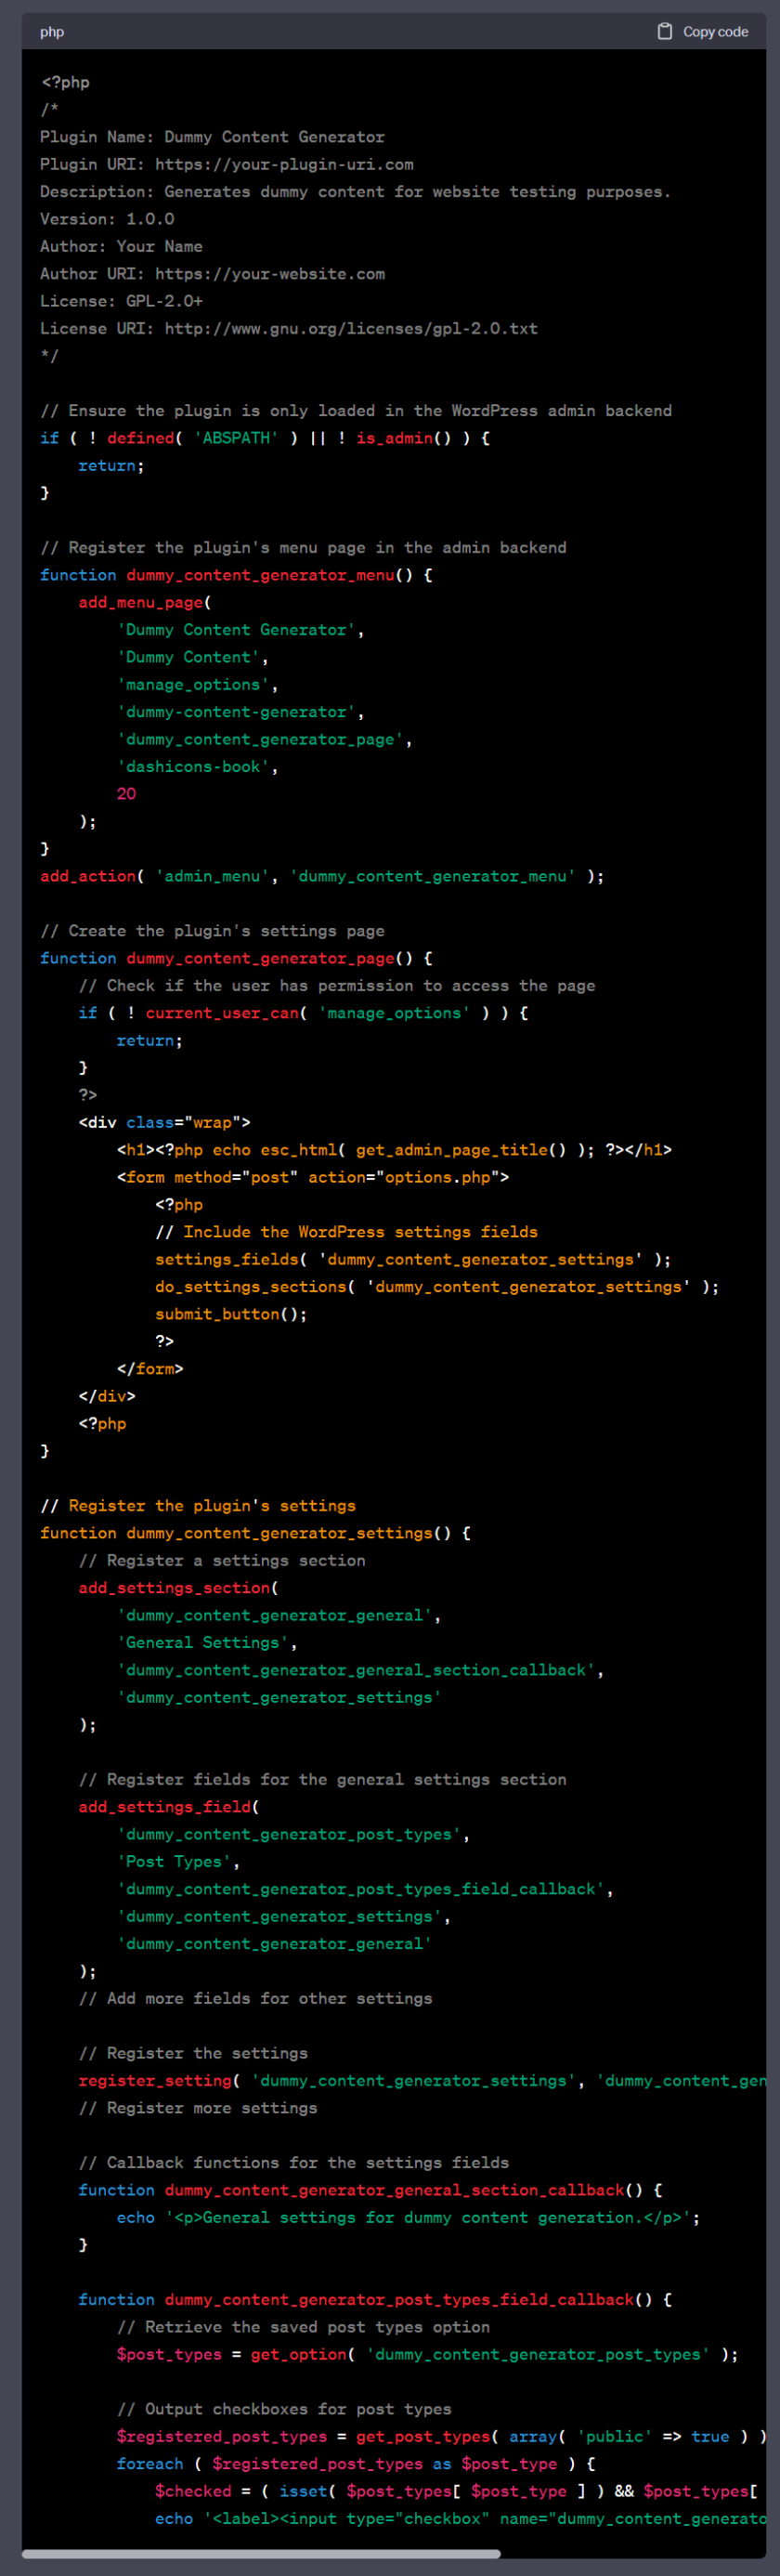Click the echo label input checkbox line
Image resolution: width=780 pixels, height=2576 pixels.
pyautogui.click(x=460, y=2519)
